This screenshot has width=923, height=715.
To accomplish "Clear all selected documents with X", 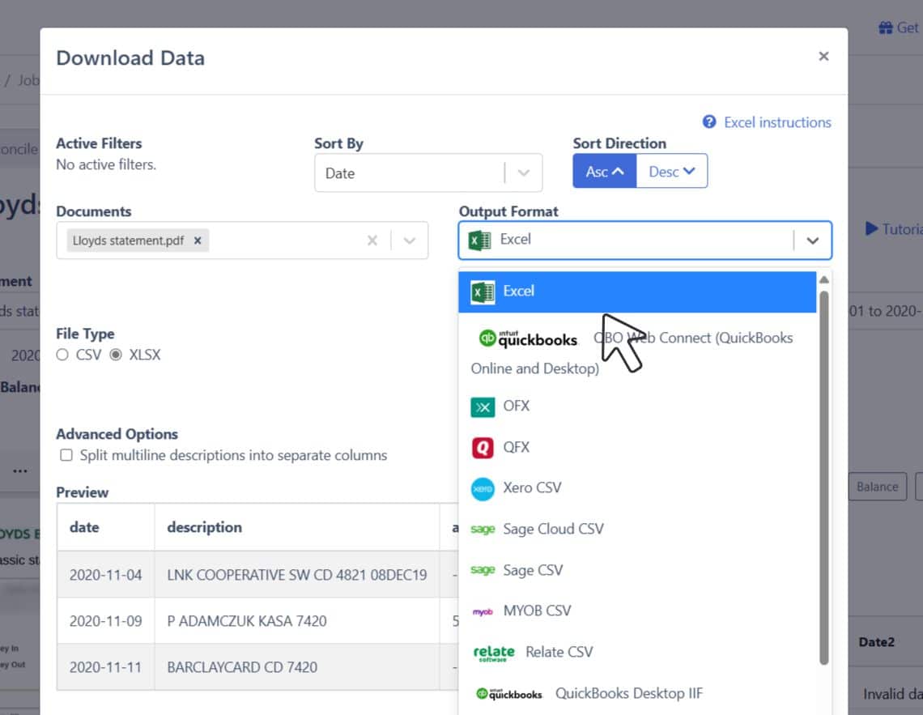I will point(372,240).
